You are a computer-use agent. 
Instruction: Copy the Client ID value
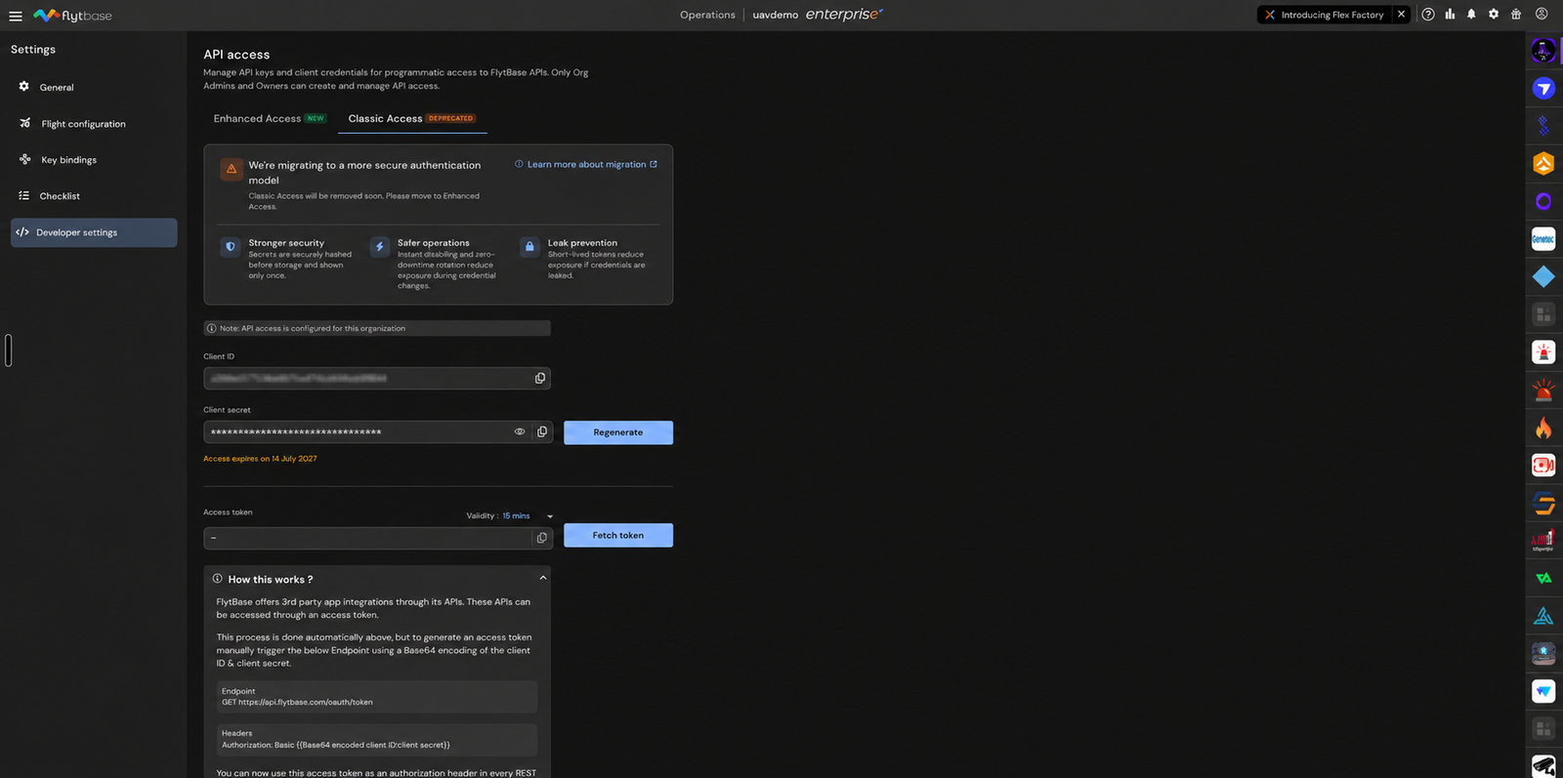click(540, 379)
